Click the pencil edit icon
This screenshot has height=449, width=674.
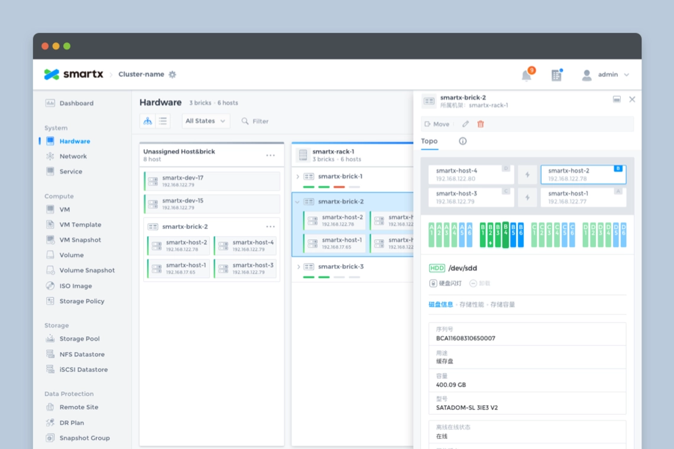465,124
